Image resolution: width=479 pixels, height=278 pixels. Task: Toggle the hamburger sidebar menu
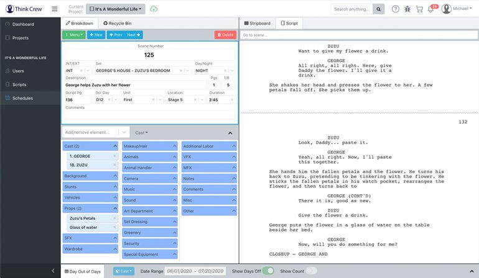coord(55,9)
